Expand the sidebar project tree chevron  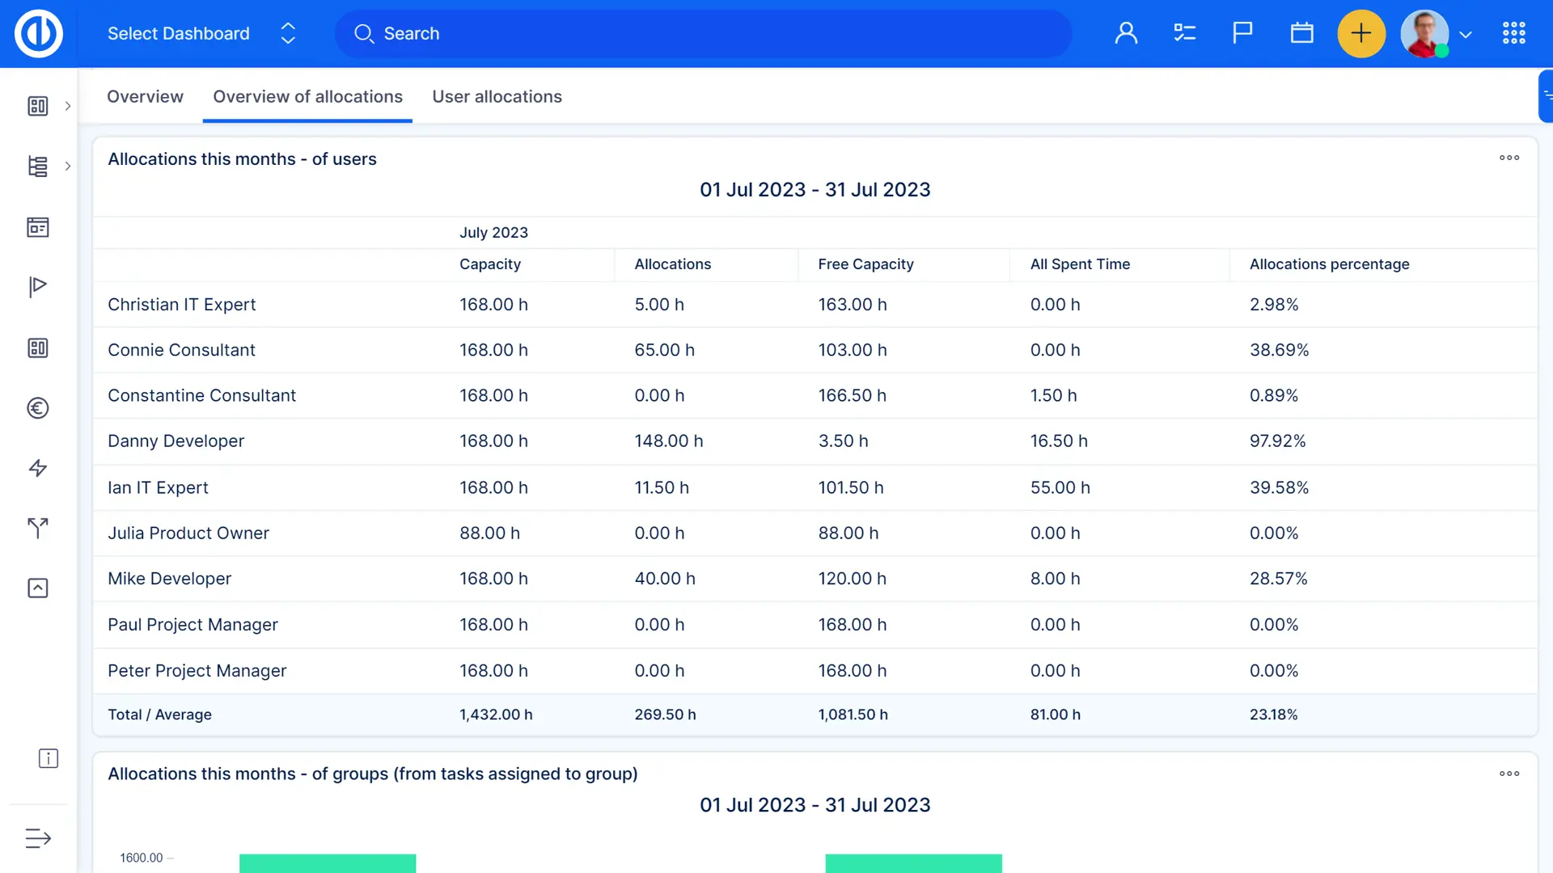68,167
